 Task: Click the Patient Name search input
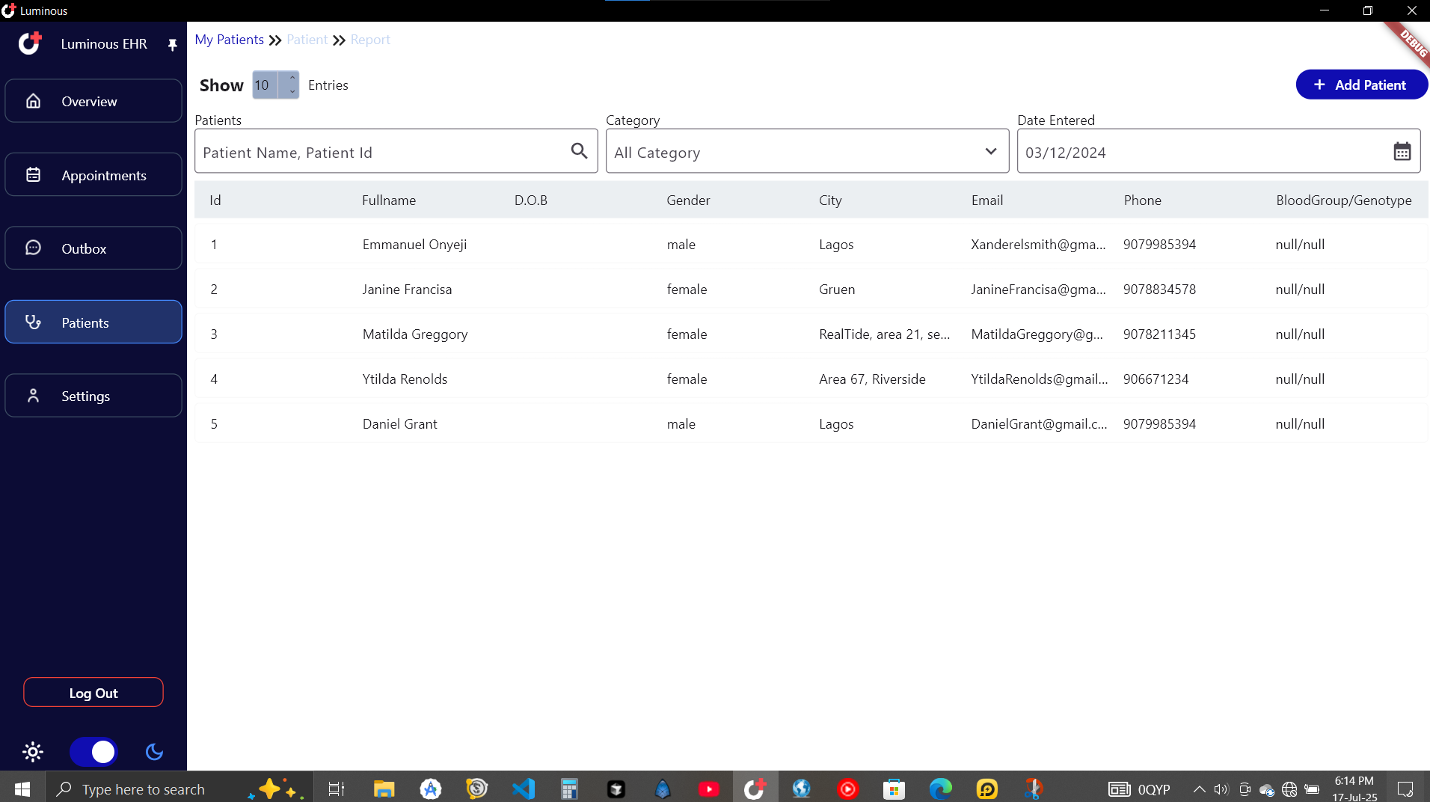click(x=374, y=151)
